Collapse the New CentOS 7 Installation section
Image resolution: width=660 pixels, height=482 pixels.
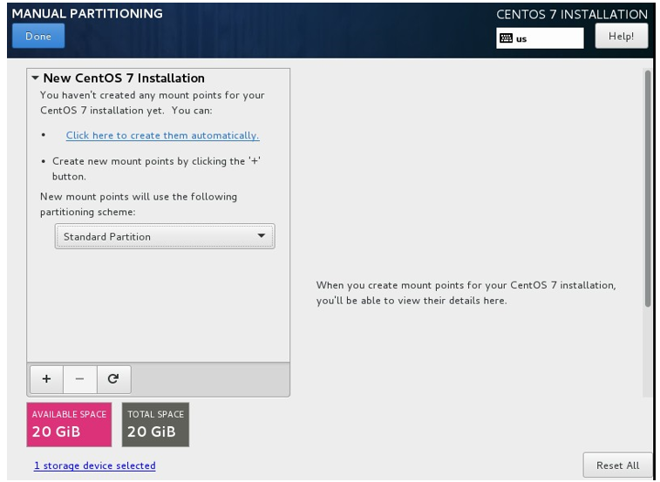(36, 78)
